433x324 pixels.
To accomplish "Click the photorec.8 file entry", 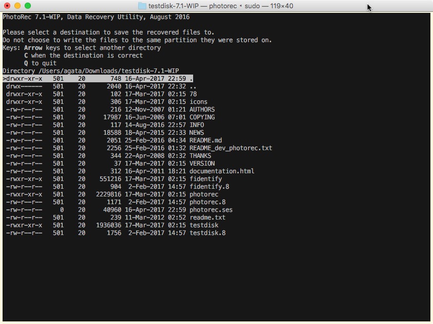I will click(x=208, y=202).
